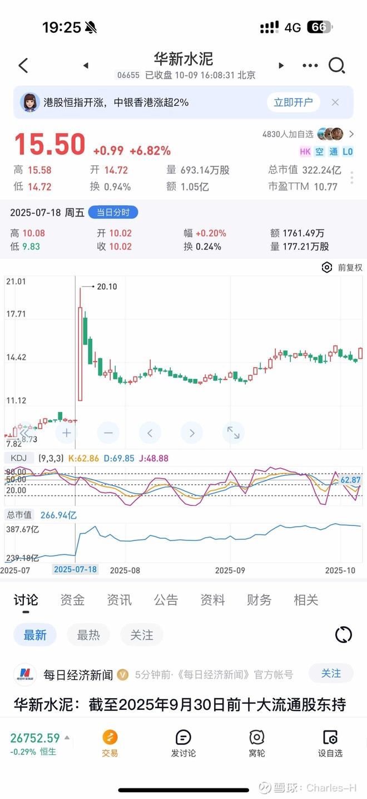Switch to previous stock with left triangle
This screenshot has height=799, width=367.
(x=86, y=66)
